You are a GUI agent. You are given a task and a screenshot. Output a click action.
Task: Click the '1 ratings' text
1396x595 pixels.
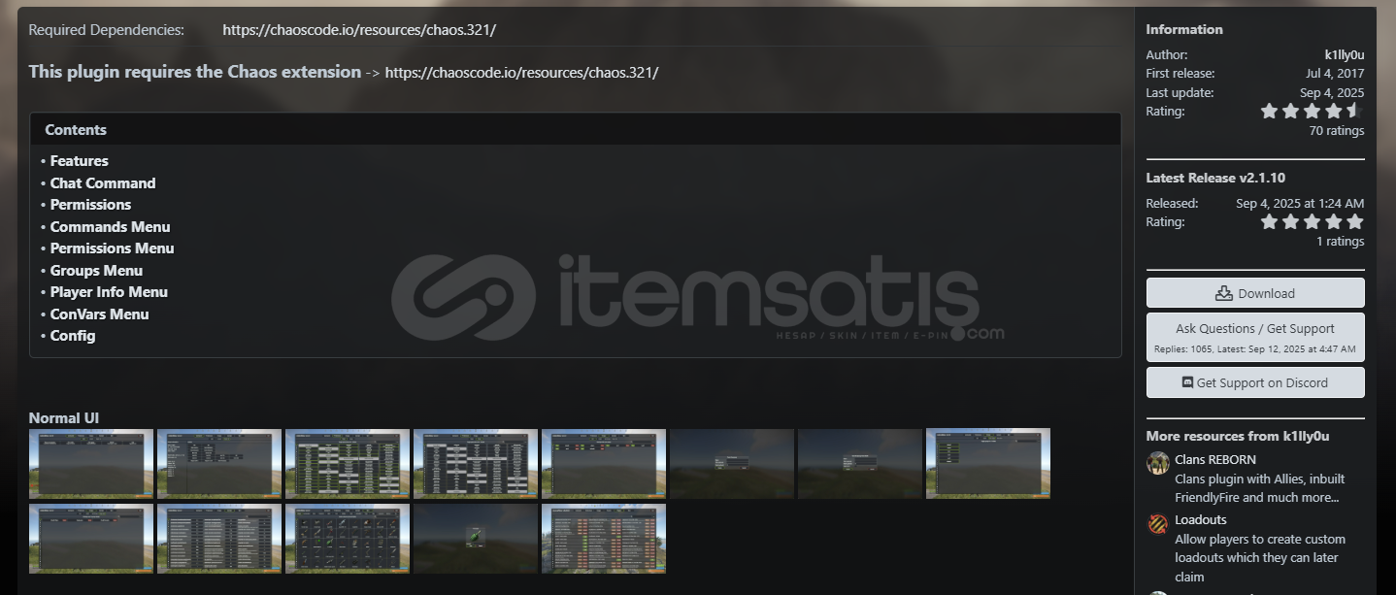(x=1341, y=242)
